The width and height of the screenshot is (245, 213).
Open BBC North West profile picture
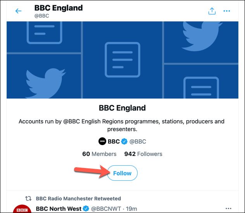click(22, 209)
